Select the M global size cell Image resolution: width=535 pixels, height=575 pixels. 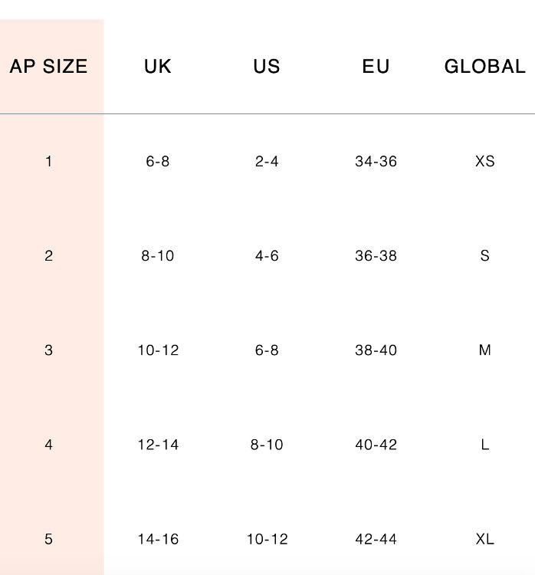tap(484, 350)
